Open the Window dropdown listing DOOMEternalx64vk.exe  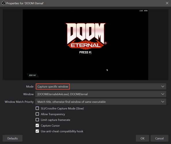(x=100, y=94)
